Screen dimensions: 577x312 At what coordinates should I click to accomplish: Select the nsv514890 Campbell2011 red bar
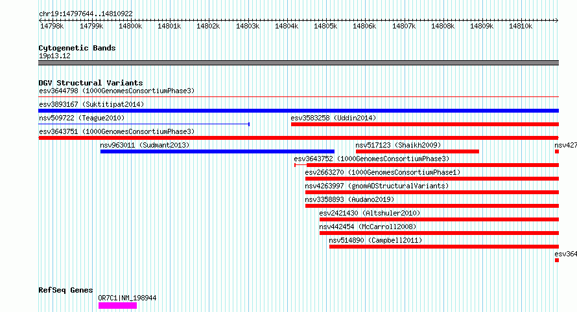tap(444, 247)
